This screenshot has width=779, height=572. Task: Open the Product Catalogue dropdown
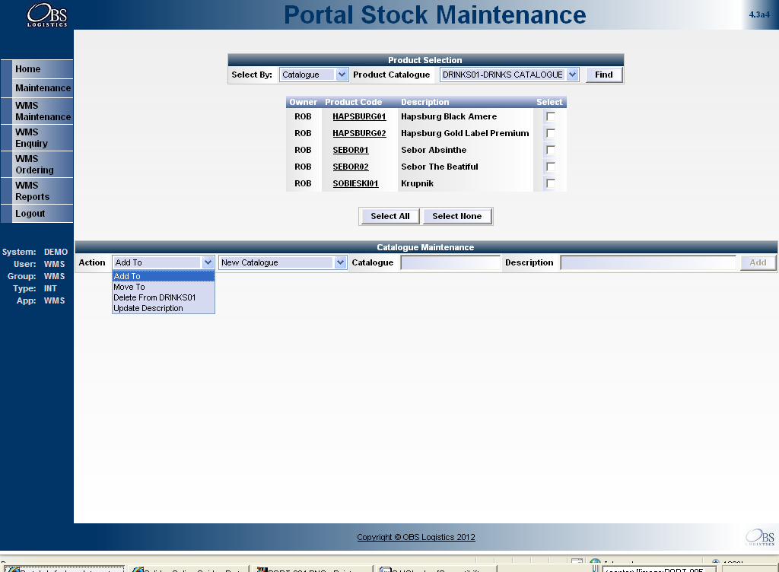pos(509,75)
